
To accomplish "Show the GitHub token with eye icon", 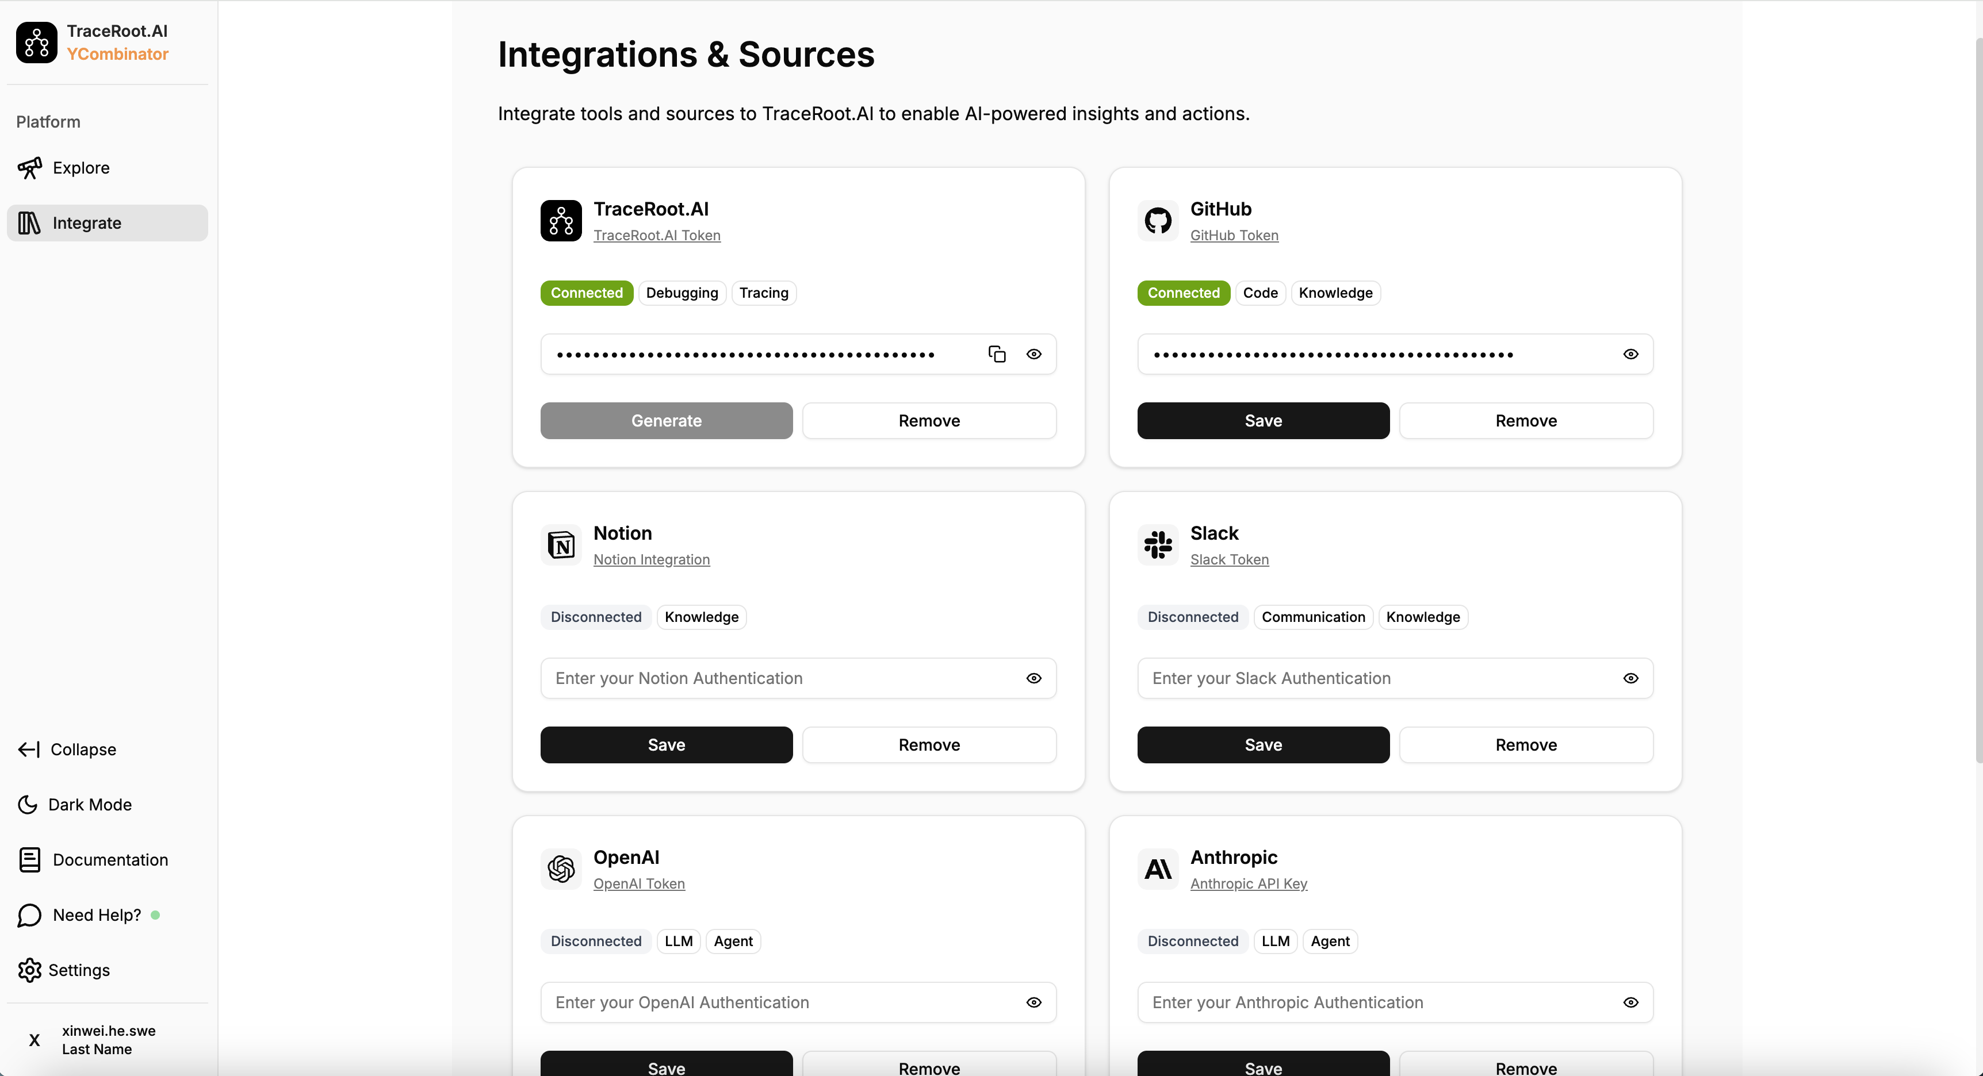I will point(1630,354).
